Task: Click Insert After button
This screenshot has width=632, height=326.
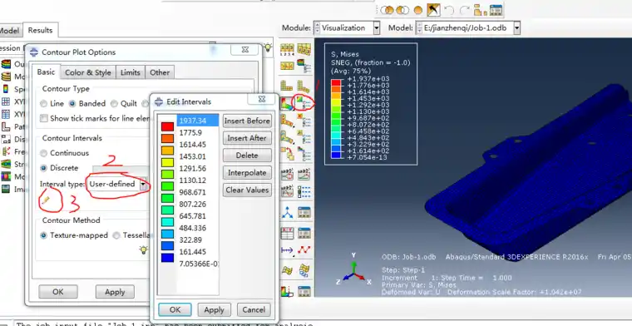Action: [247, 138]
